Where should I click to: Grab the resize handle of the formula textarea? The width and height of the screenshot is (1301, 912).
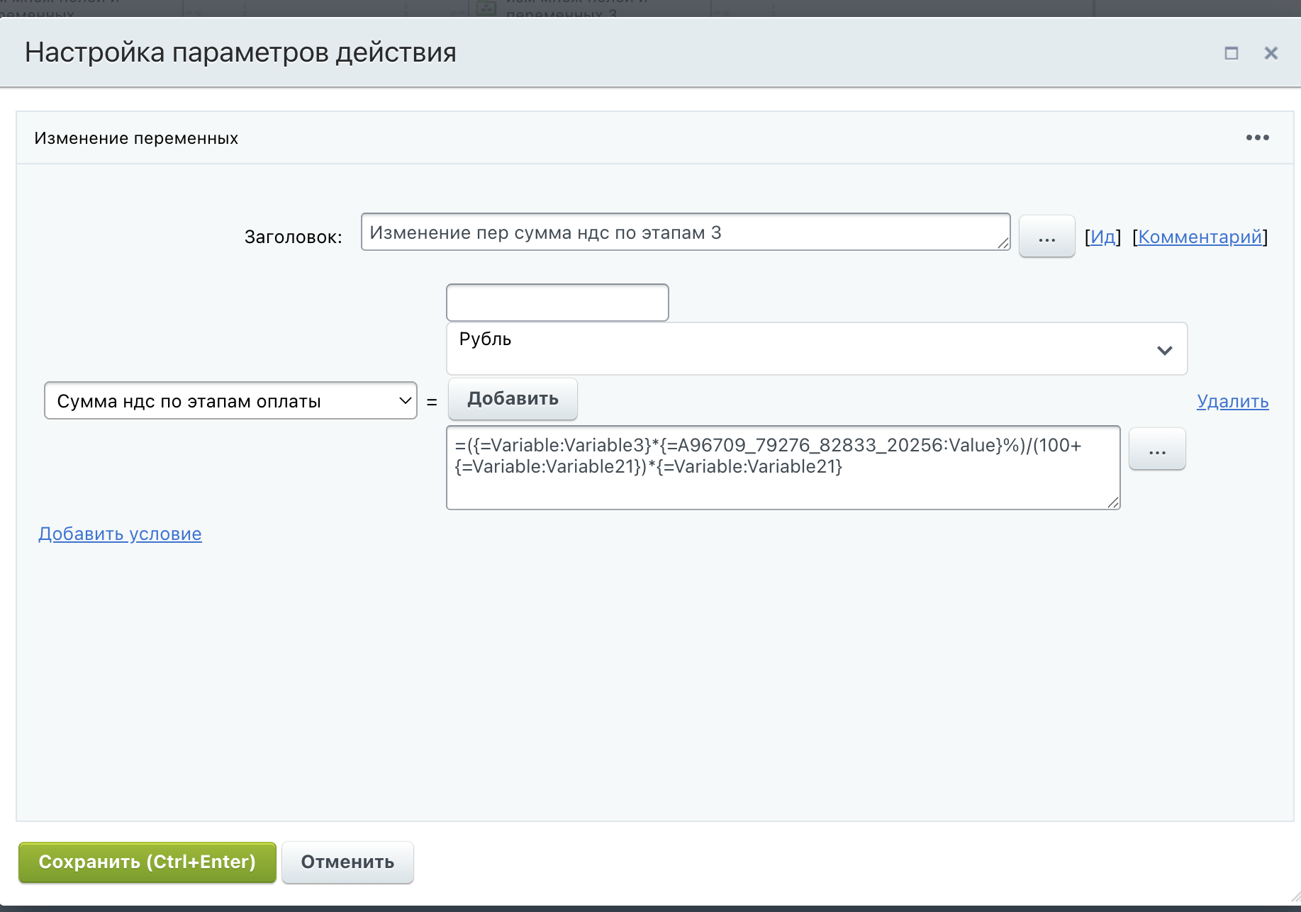pos(1113,502)
